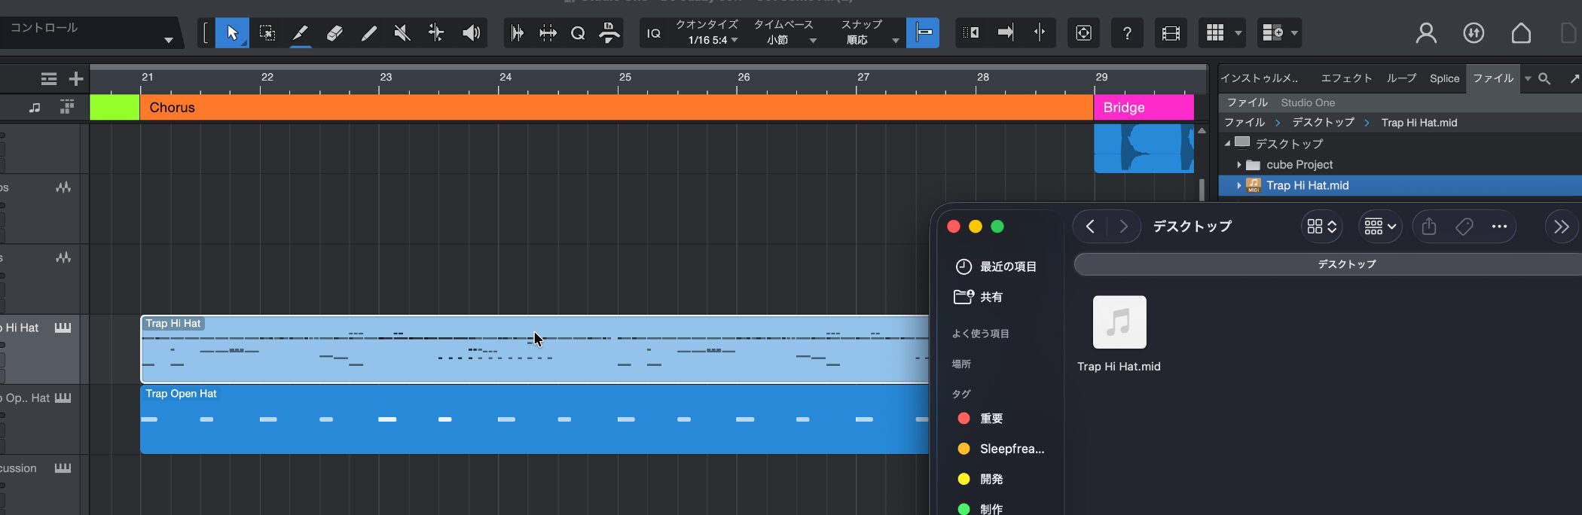Toggle autoscroll follow-cursor arrow button

tap(1006, 33)
